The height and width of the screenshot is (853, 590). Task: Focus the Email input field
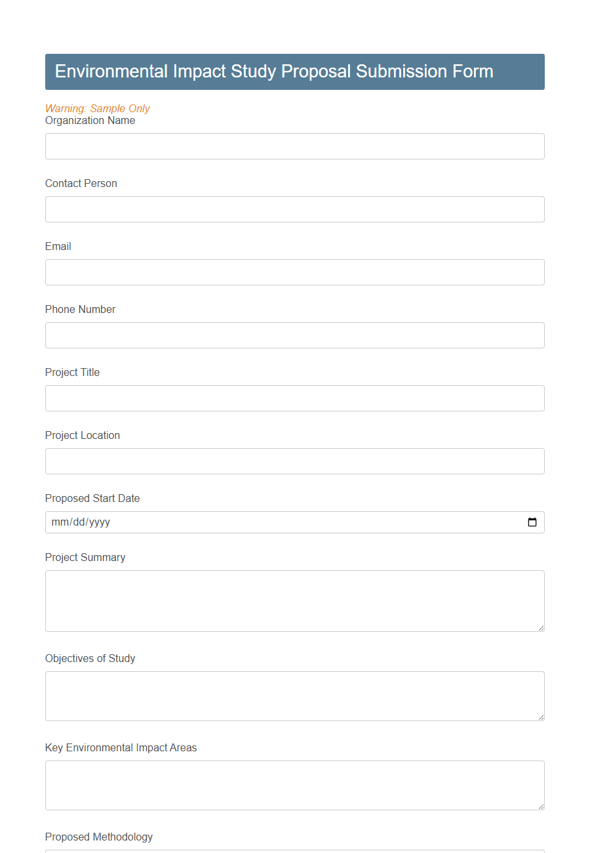pos(262,272)
